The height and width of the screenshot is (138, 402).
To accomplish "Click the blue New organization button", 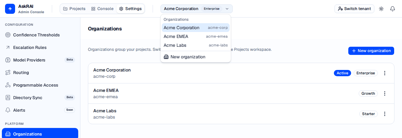I will [371, 51].
